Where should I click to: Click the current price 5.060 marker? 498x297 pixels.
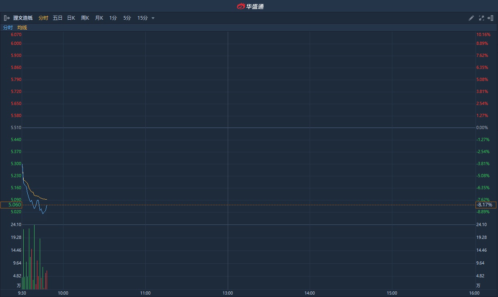(11, 205)
